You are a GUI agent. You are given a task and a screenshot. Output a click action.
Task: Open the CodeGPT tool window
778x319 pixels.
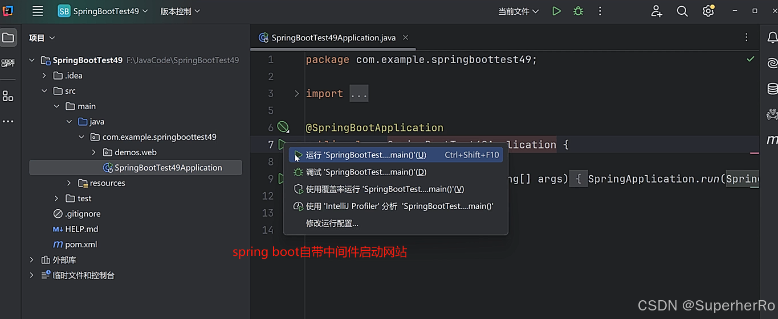(x=8, y=63)
